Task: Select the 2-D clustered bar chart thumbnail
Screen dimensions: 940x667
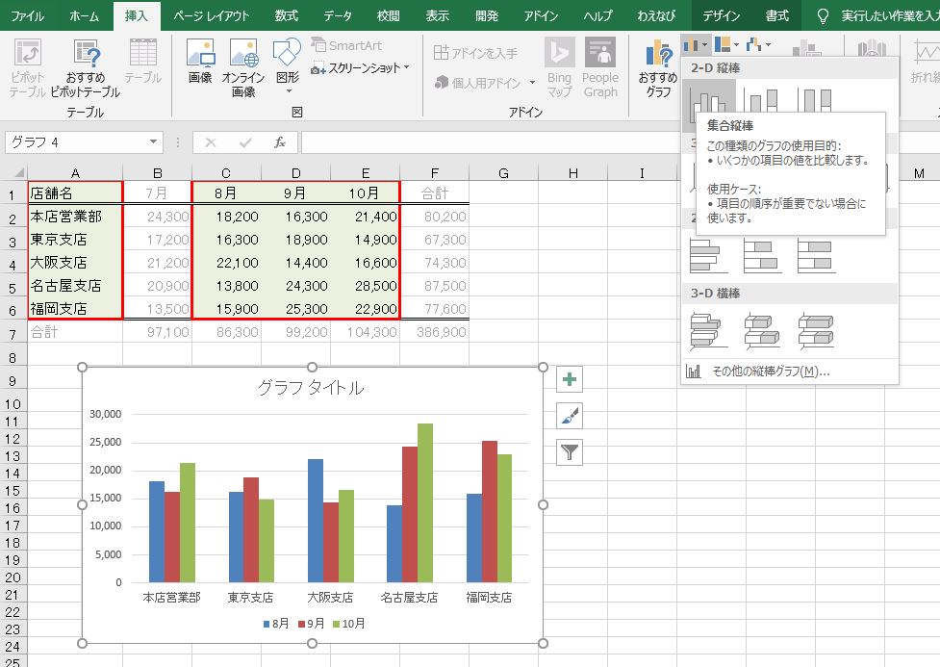Action: click(x=708, y=255)
